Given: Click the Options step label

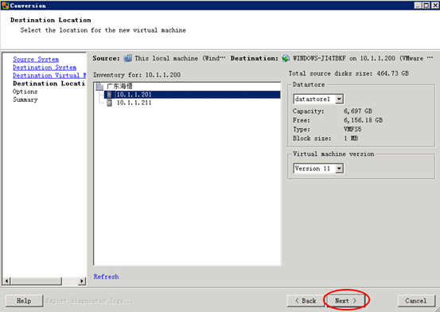Looking at the screenshot, I should (x=25, y=92).
